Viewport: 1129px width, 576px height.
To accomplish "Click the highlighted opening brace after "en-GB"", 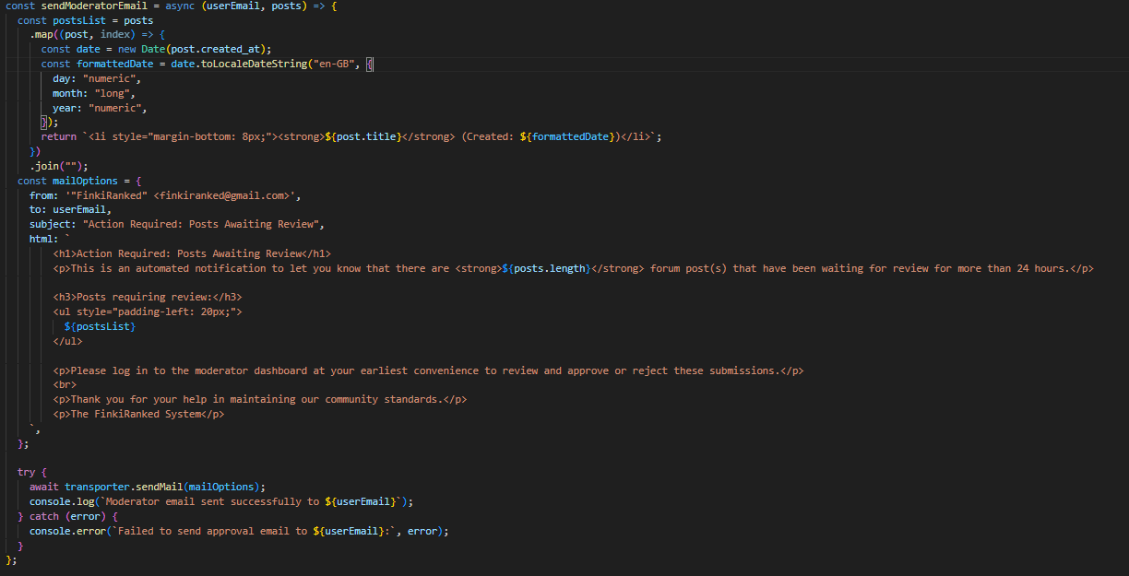I will (370, 64).
